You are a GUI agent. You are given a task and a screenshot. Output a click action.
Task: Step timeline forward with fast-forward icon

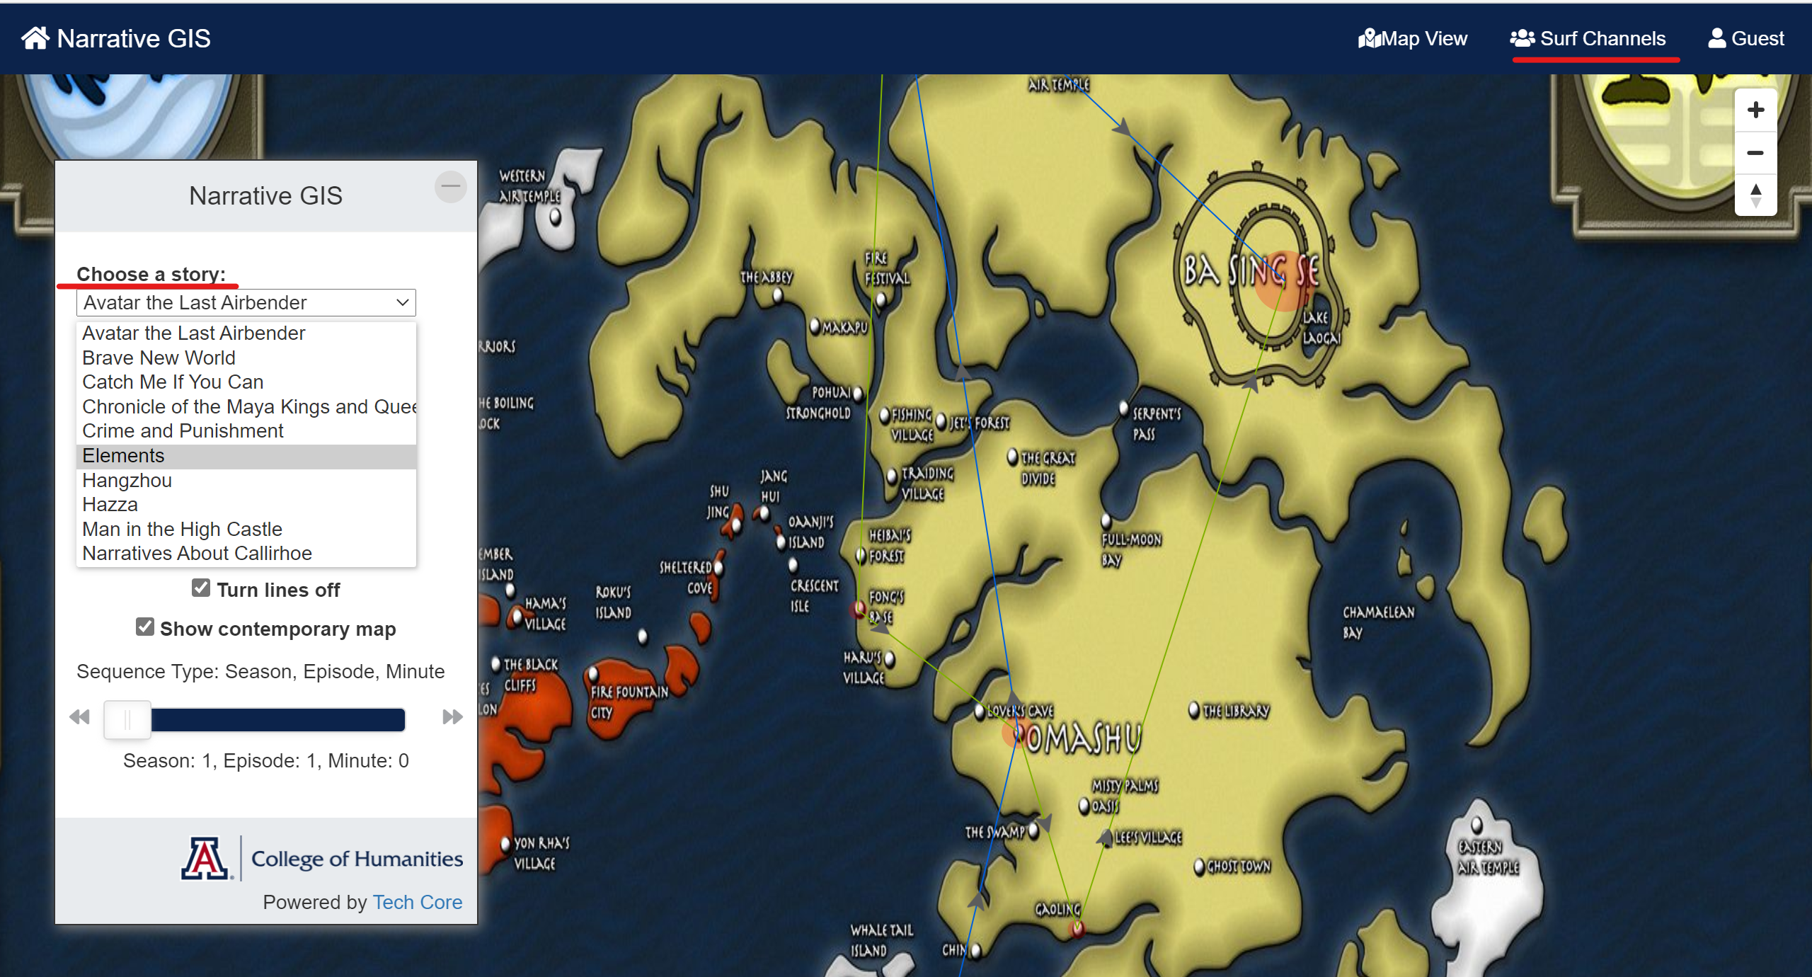pos(452,717)
